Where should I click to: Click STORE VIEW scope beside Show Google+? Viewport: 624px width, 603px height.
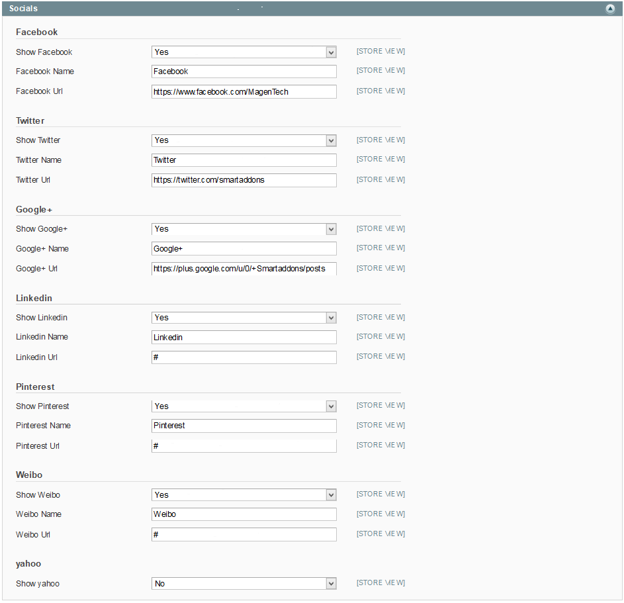[381, 229]
